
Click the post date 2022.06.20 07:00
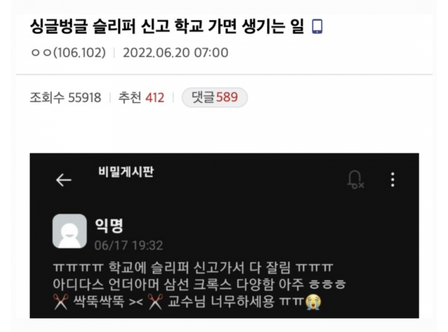click(175, 52)
